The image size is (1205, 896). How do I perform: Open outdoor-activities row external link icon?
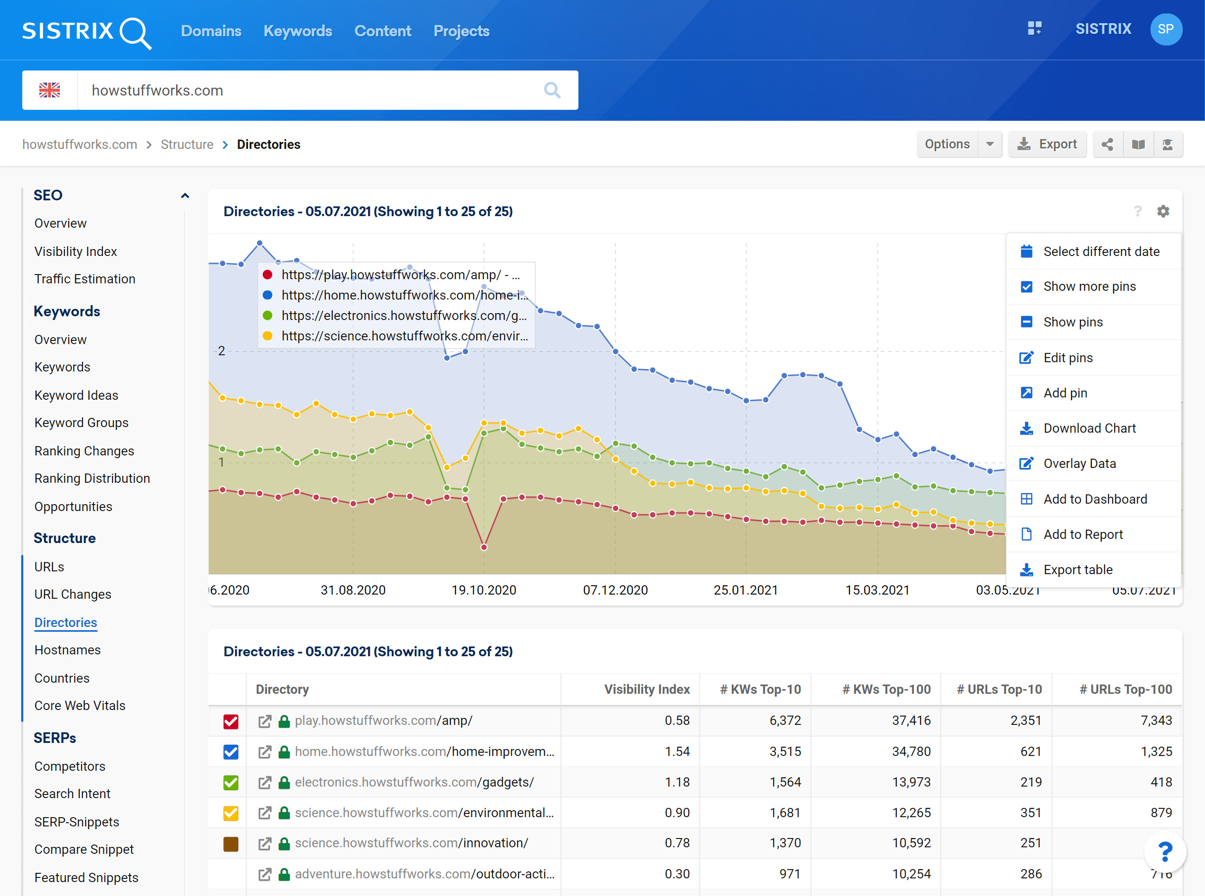(x=265, y=875)
